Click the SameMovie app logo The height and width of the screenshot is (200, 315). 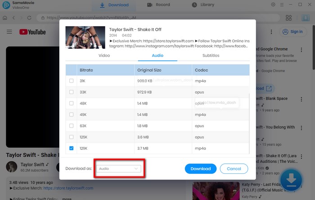6,5
